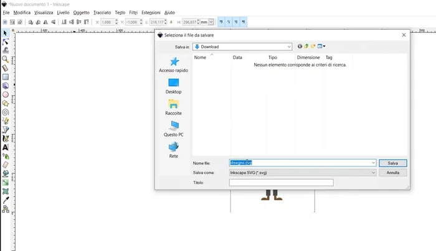Lower selection to bottom
This screenshot has height=251, width=436.
tap(64, 22)
